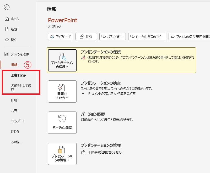Screen dimensions: 210x173
Task: Click the 共有 button near file name
Action: [86, 36]
